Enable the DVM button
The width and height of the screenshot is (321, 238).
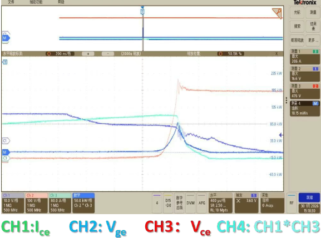click(190, 203)
